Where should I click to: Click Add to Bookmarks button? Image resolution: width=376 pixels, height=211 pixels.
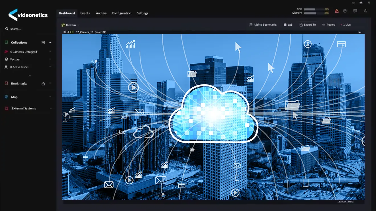tap(263, 25)
